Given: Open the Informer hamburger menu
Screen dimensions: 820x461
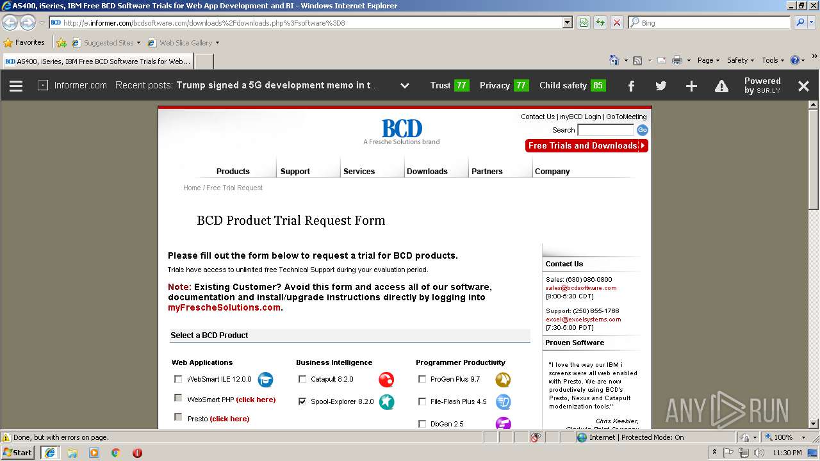Looking at the screenshot, I should point(16,86).
